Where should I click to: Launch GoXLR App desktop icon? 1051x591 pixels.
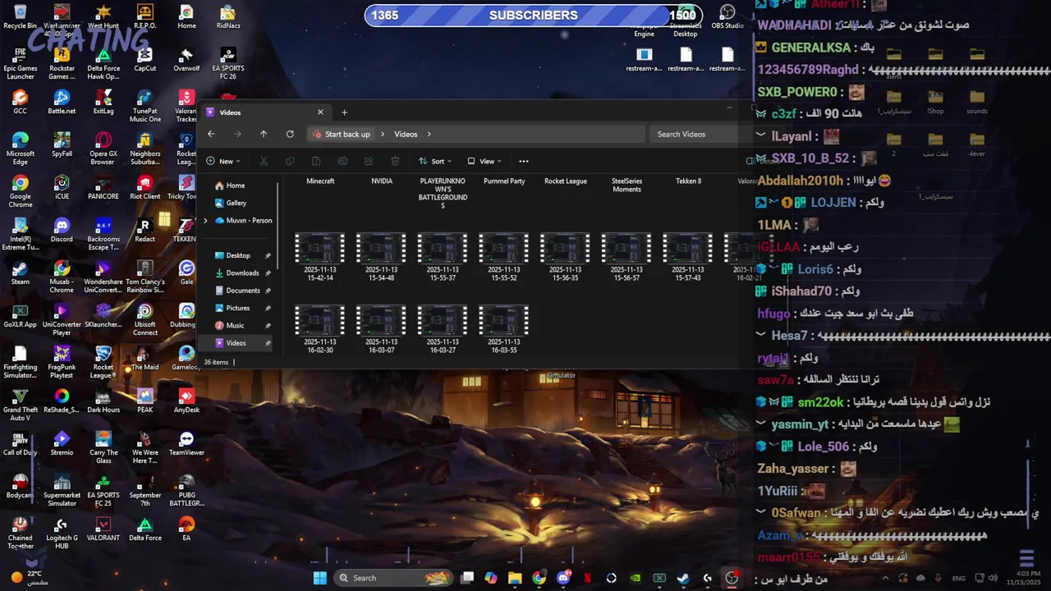click(20, 315)
